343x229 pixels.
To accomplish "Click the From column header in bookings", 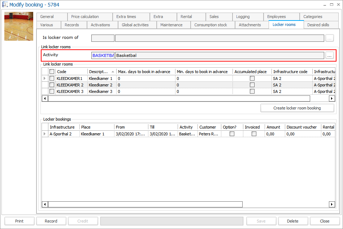I will (120, 127).
